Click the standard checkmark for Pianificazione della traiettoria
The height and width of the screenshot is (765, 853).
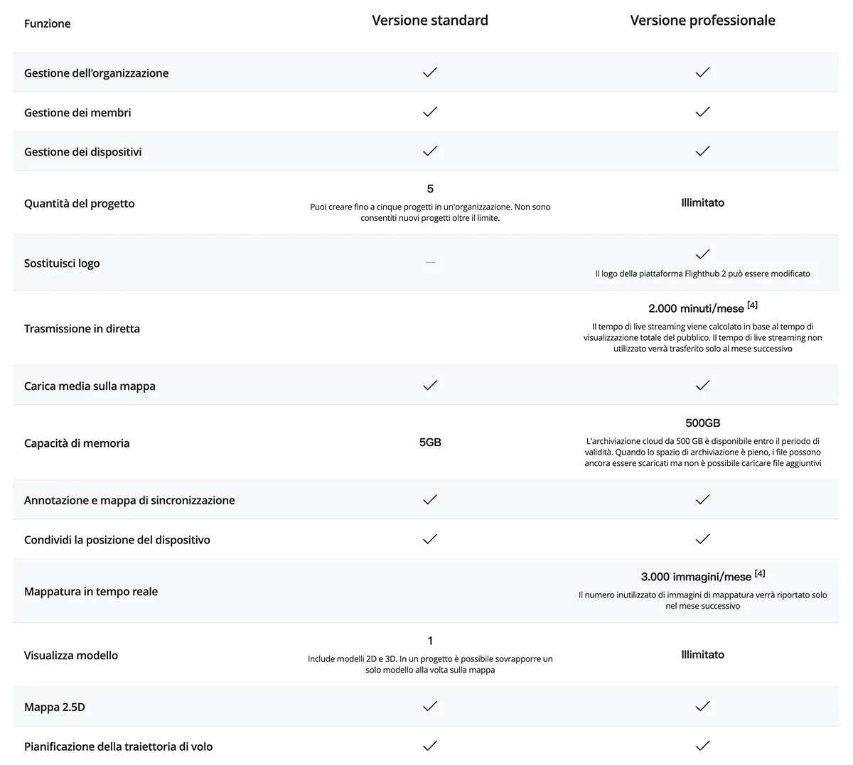[430, 746]
